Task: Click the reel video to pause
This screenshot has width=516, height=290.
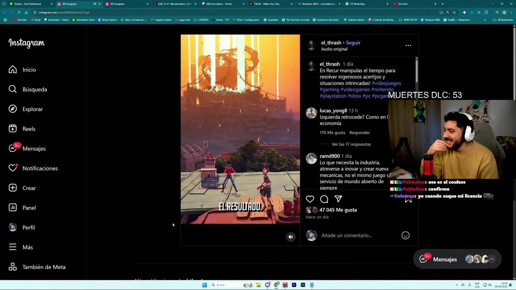Action: click(x=240, y=129)
